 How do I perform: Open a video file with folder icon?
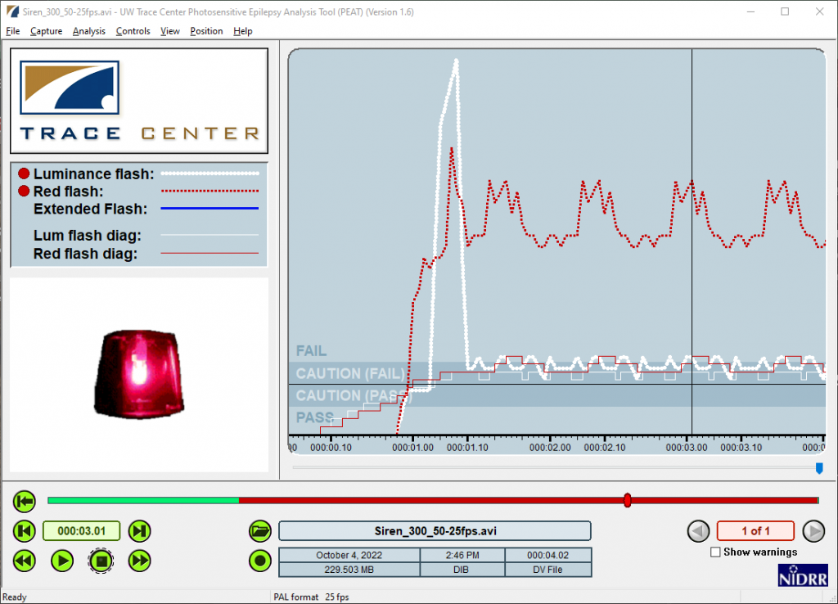coord(260,531)
